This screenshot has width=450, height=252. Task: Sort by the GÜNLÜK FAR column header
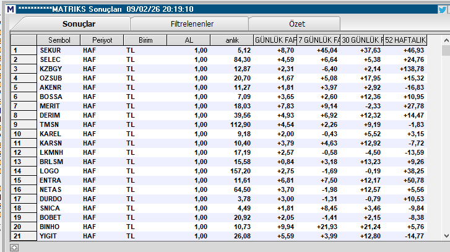pyautogui.click(x=275, y=40)
